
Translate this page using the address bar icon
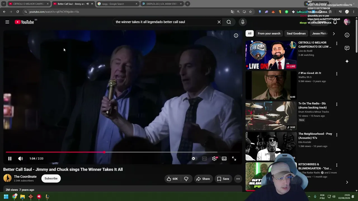pyautogui.click(x=232, y=12)
